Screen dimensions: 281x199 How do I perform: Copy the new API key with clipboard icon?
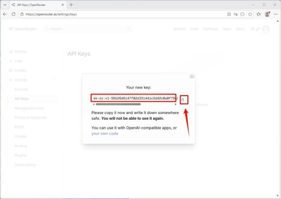pos(182,100)
